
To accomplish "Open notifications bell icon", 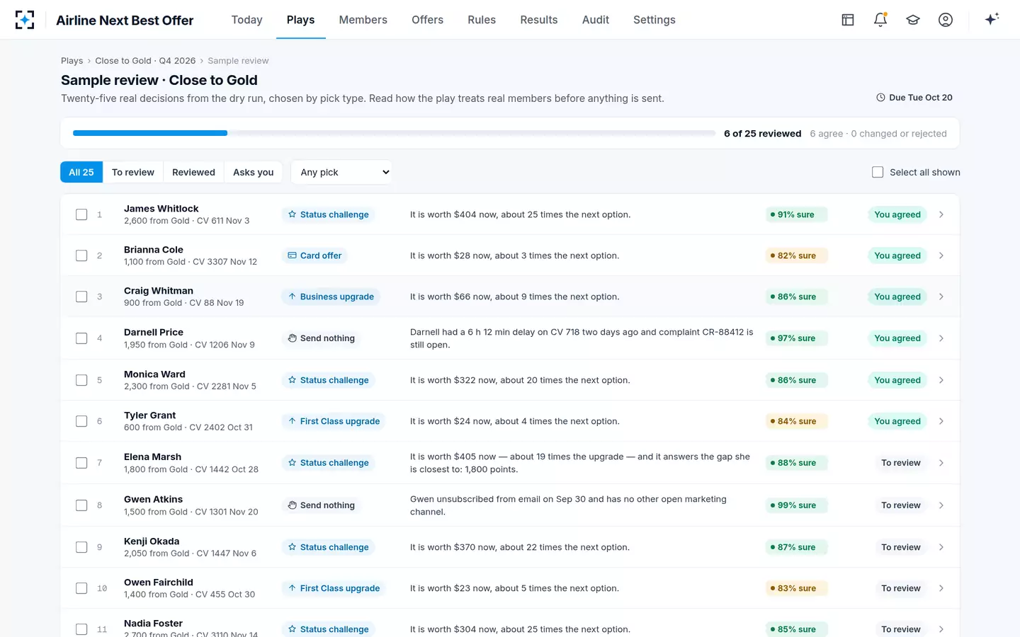I will [x=880, y=20].
